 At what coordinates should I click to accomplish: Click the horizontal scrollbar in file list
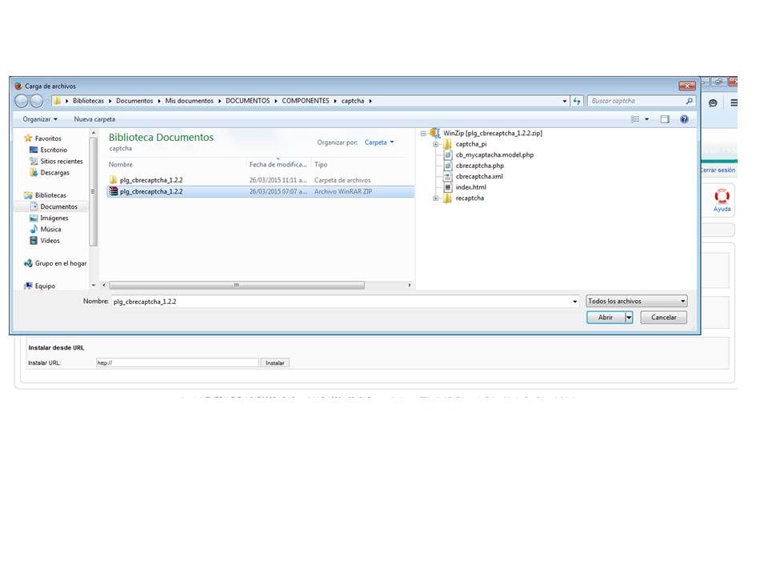(237, 285)
